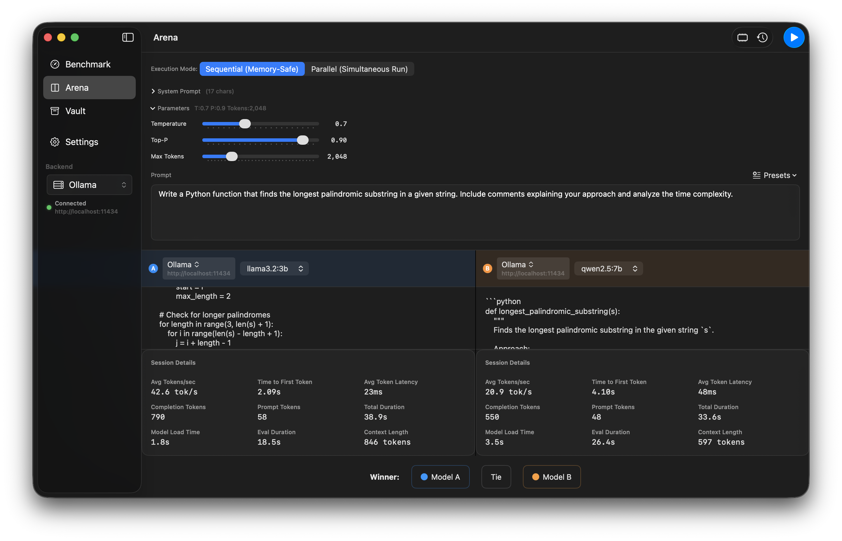Click the Temperature slider handle
The height and width of the screenshot is (541, 842).
click(x=245, y=124)
